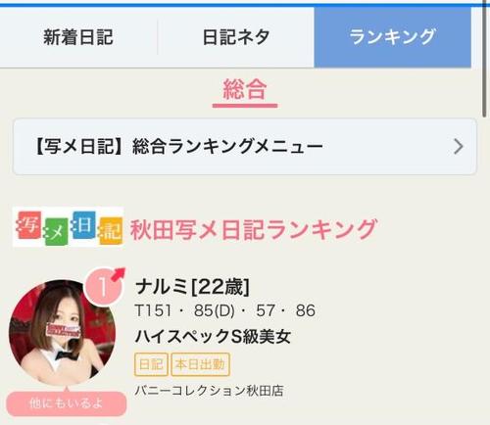Click the chevron arrow on ranking menu row

[459, 147]
